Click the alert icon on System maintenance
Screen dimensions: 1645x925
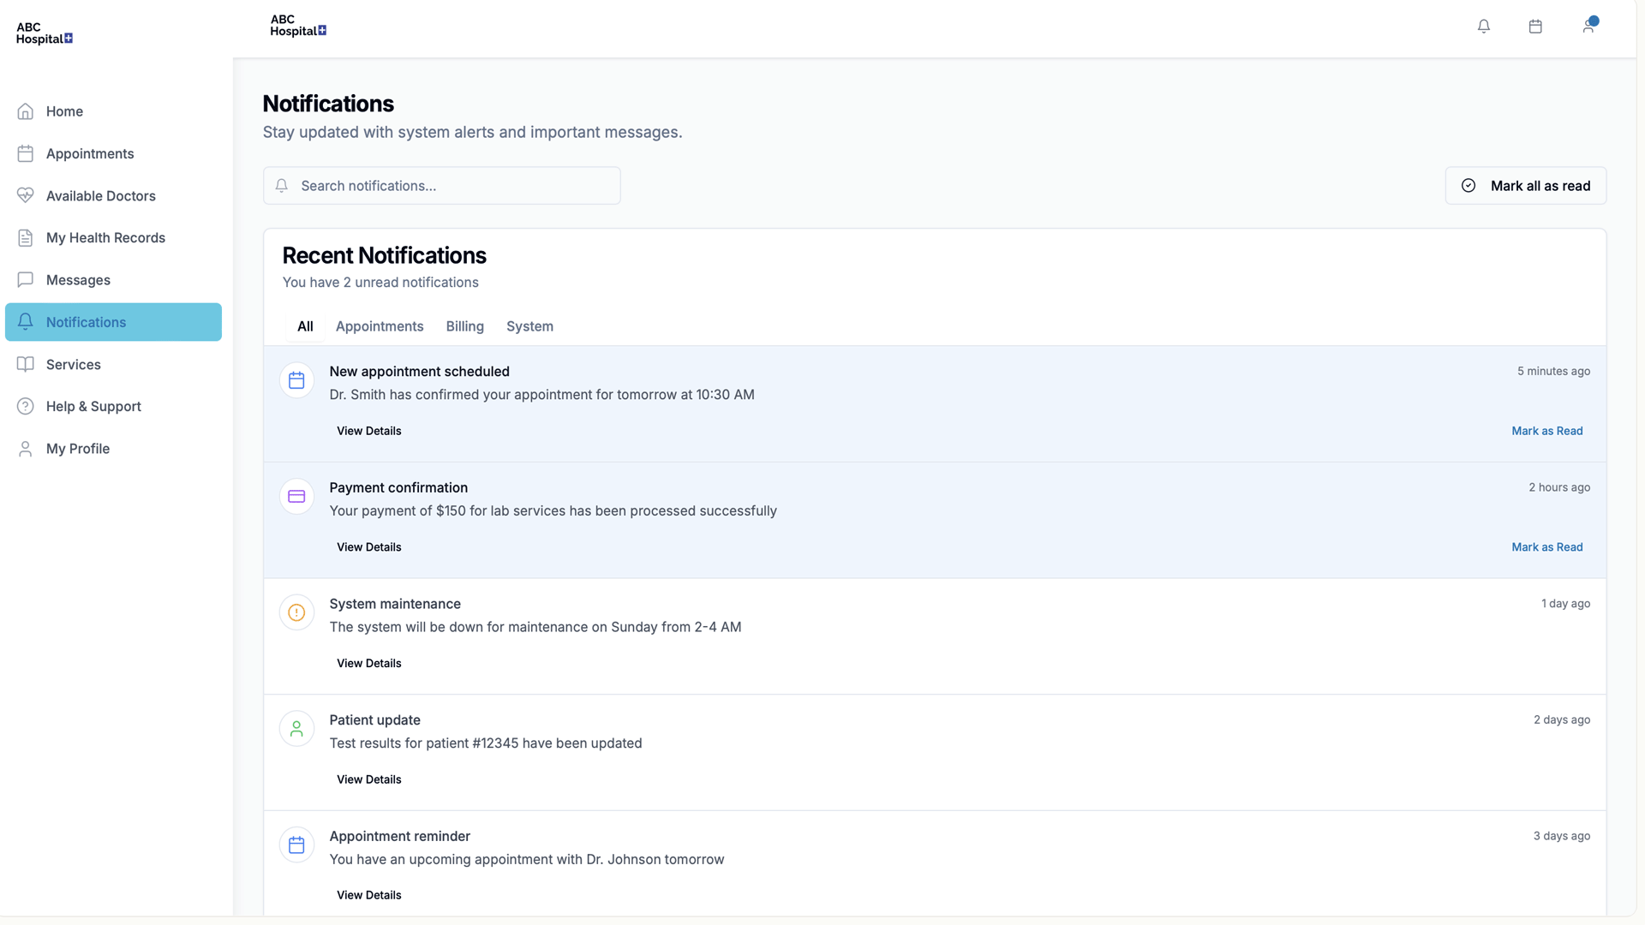pos(296,612)
